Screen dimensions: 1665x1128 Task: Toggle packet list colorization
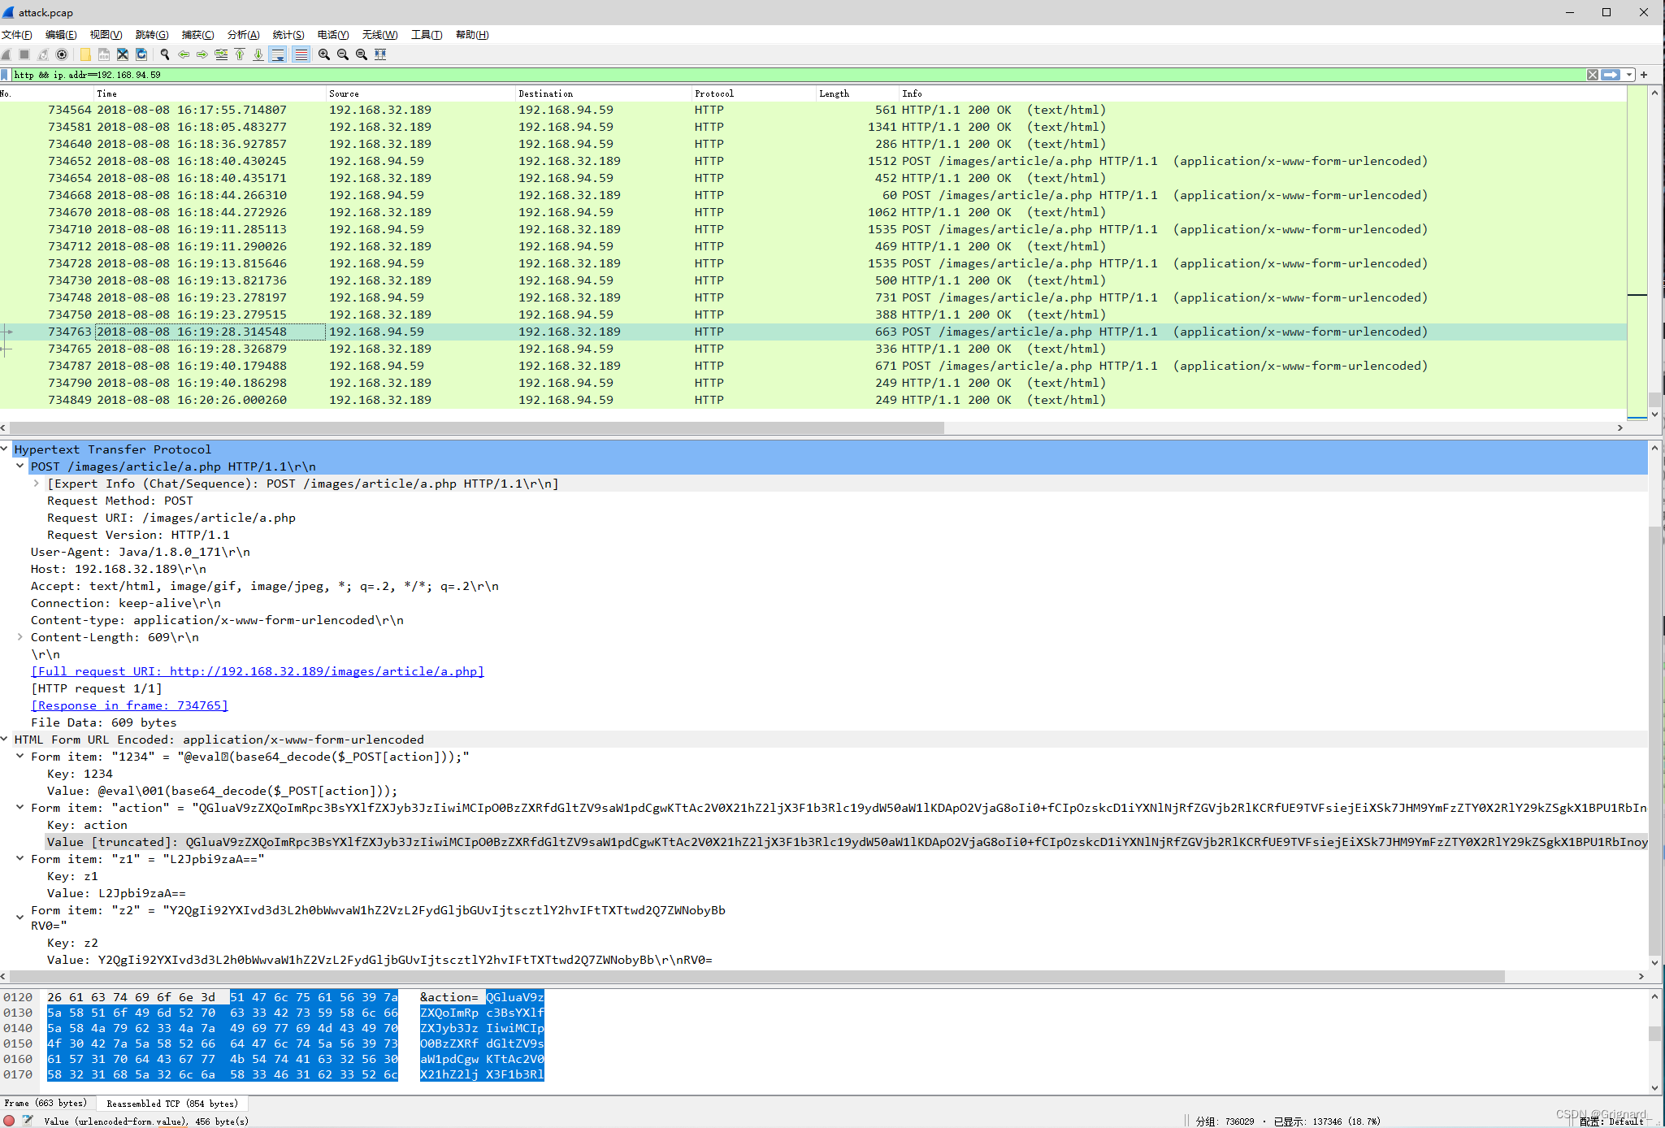[301, 54]
